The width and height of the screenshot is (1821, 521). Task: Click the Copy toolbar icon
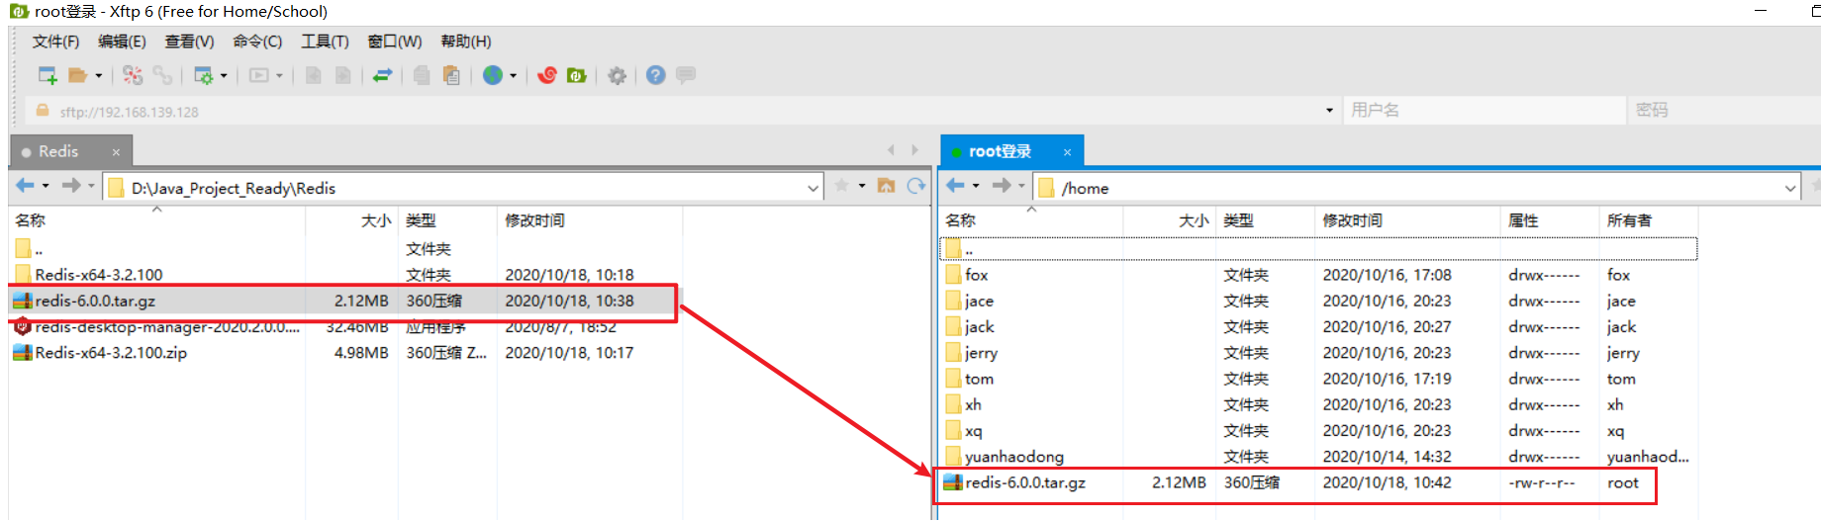pyautogui.click(x=422, y=75)
